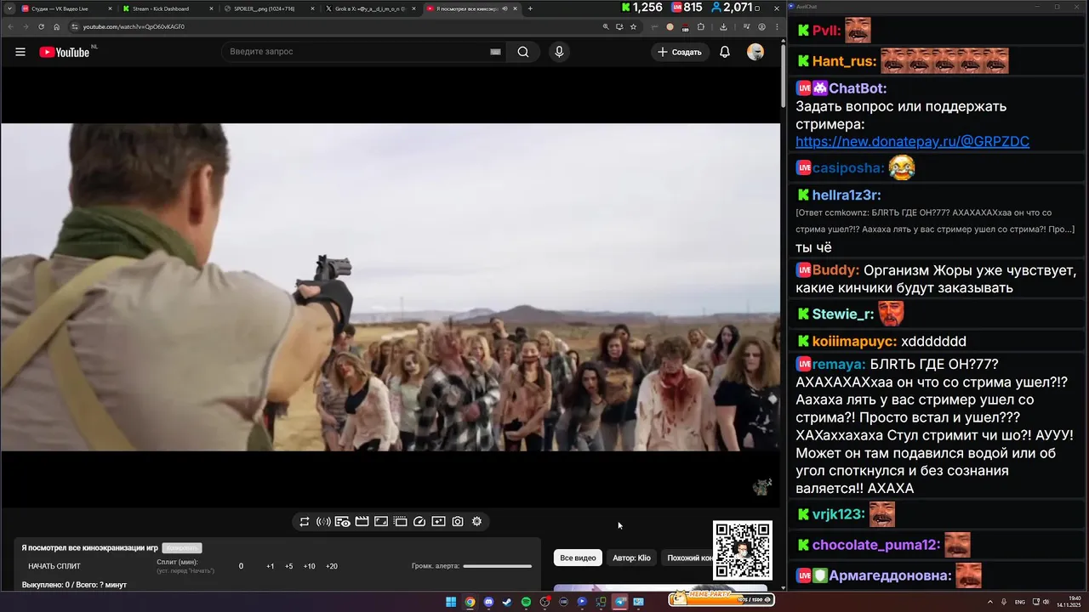Click the 'ENG' language indicator in tray

coord(1020,602)
